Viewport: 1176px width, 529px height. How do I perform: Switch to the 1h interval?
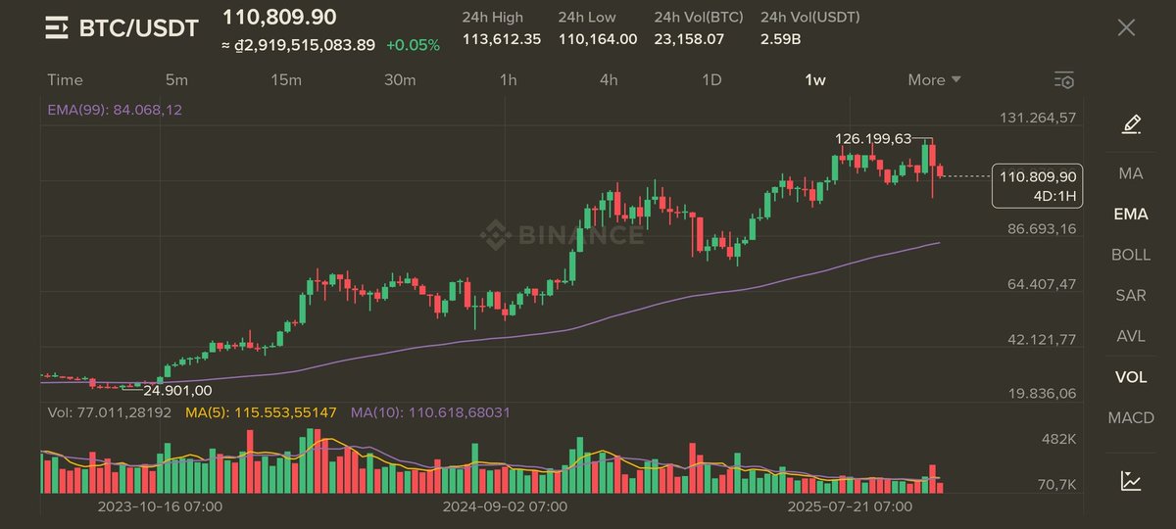(x=508, y=80)
